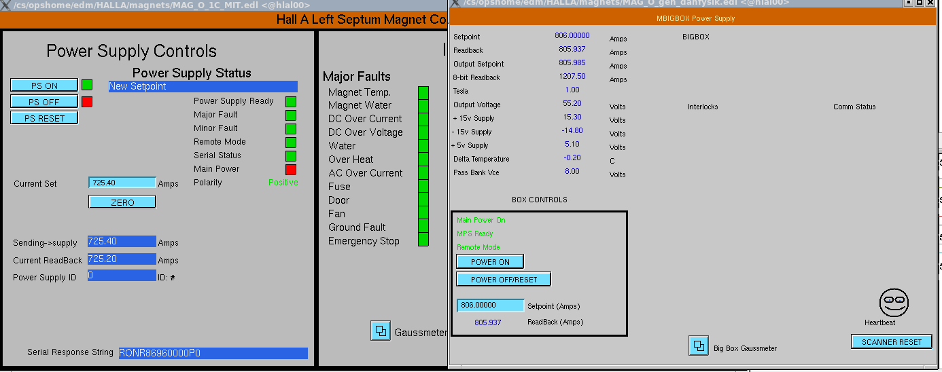Screen dimensions: 942x372
Task: Click the Power Supply ID value field
Action: click(122, 276)
